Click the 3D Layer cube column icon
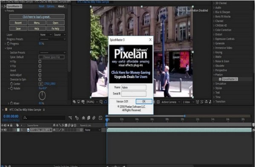Screen dimensions: 255x167 point(75,125)
